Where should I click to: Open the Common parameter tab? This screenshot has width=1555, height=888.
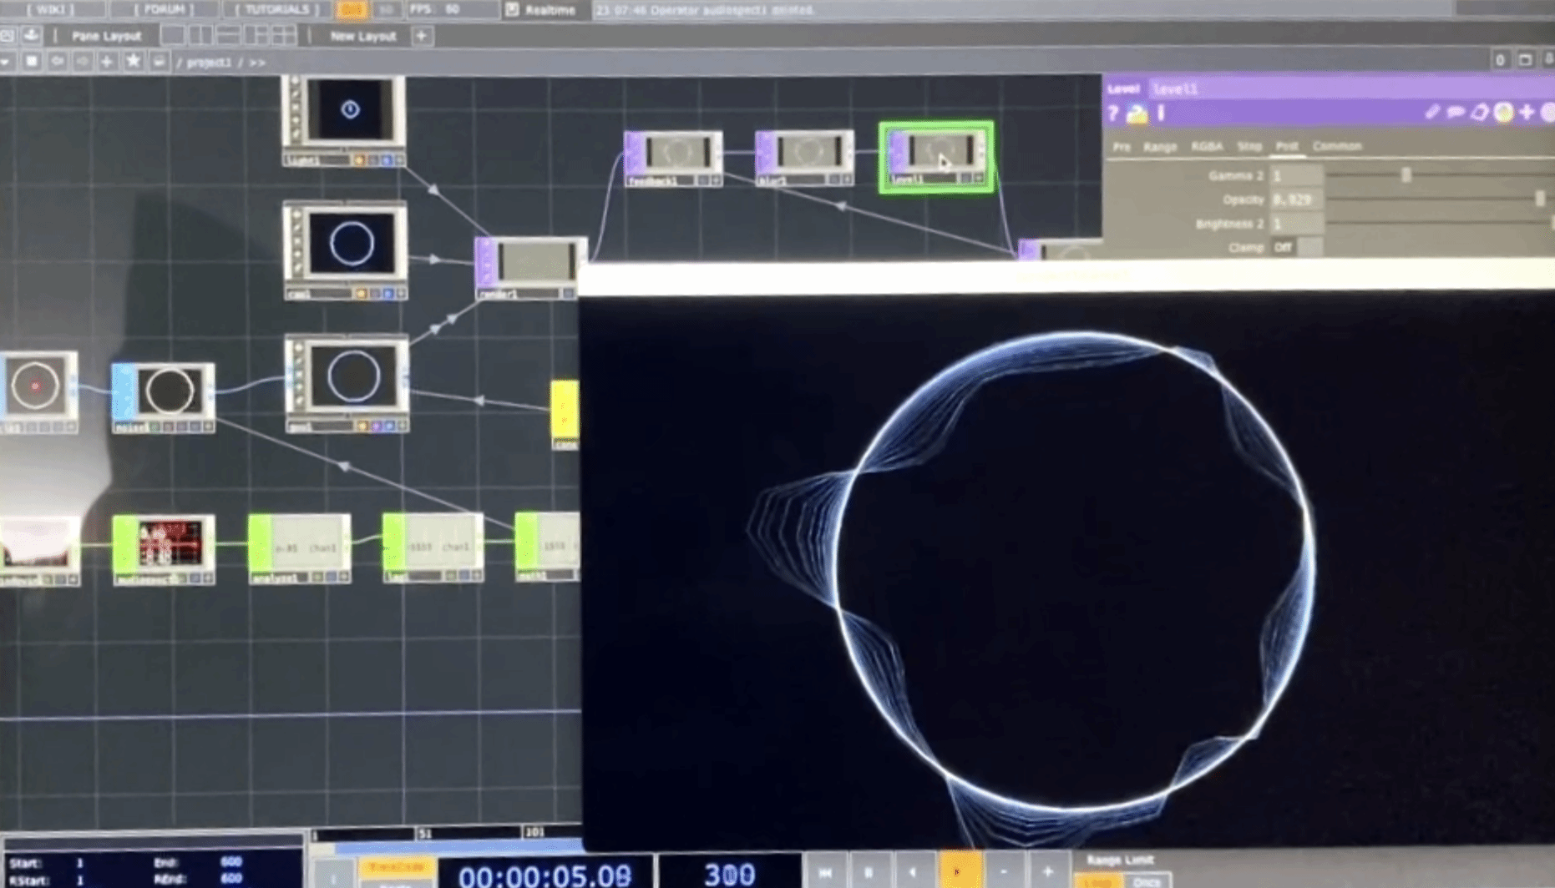pos(1336,146)
